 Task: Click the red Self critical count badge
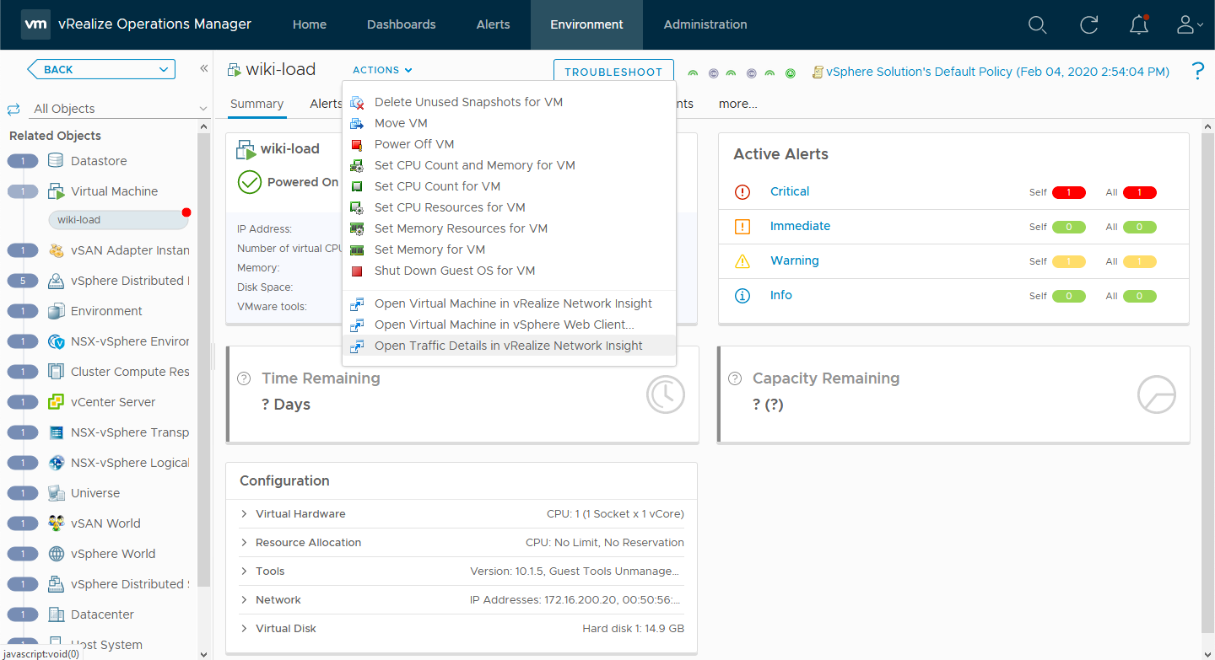(x=1069, y=192)
